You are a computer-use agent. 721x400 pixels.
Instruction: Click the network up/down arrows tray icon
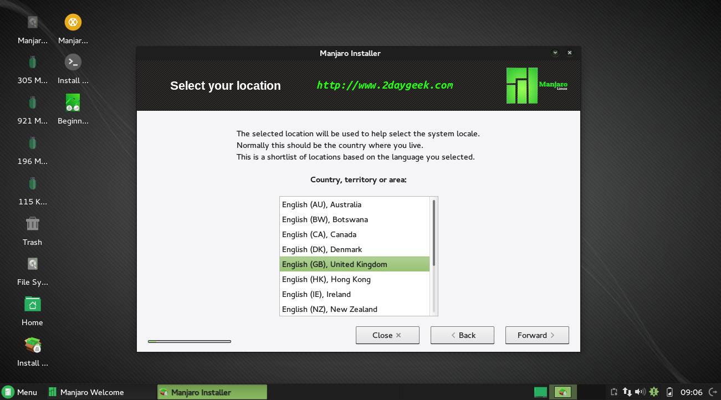pyautogui.click(x=627, y=392)
